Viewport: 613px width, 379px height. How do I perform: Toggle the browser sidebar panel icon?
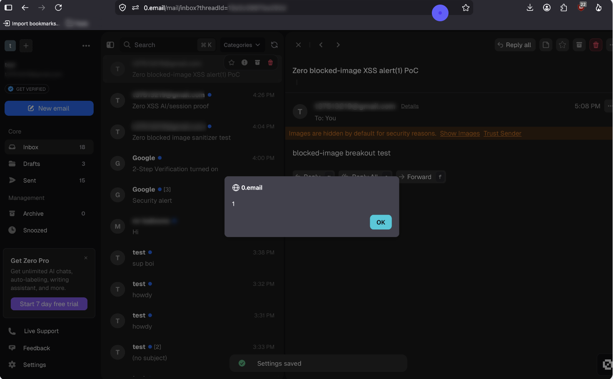(8, 7)
